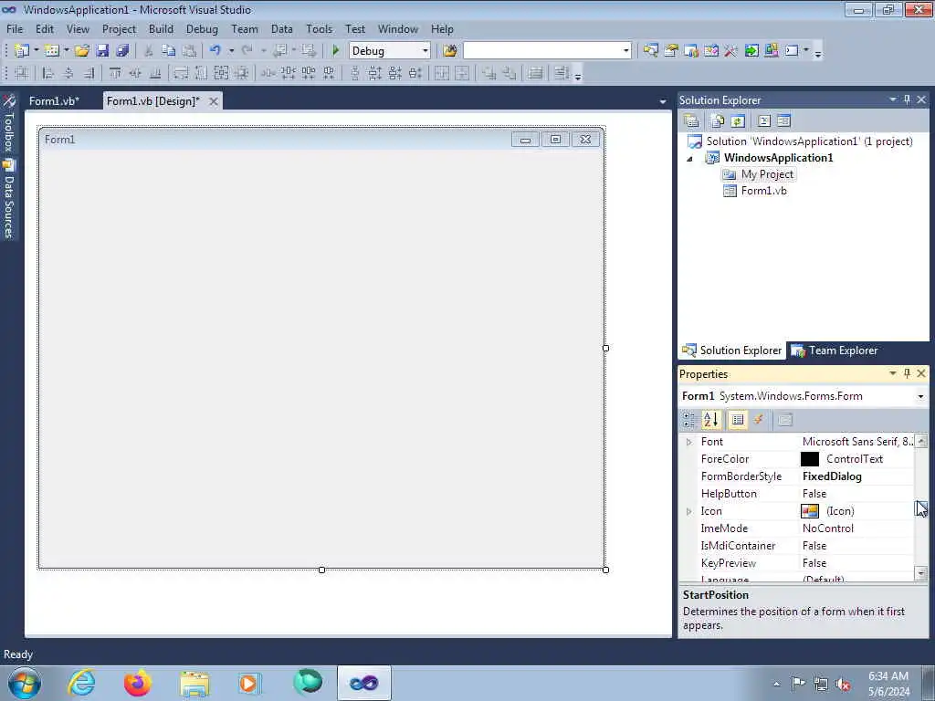Open the Solution Explorer window position dropdown
Viewport: 935px width, 701px height.
[893, 99]
